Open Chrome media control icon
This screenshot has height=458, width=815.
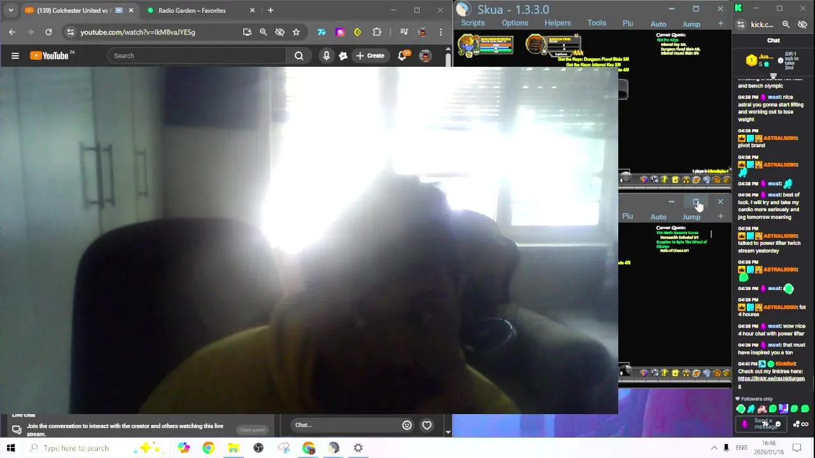coord(404,32)
